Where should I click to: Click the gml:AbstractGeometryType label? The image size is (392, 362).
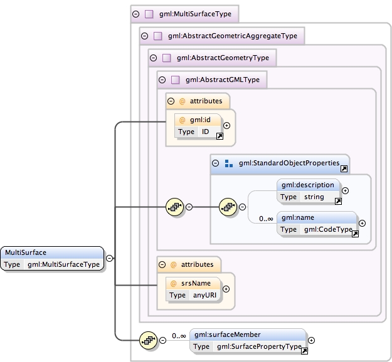223,58
